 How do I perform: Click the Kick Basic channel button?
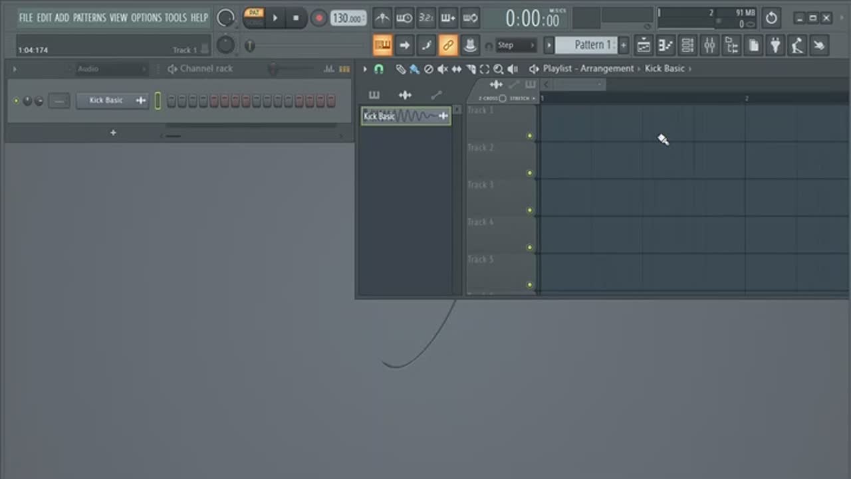(106, 101)
